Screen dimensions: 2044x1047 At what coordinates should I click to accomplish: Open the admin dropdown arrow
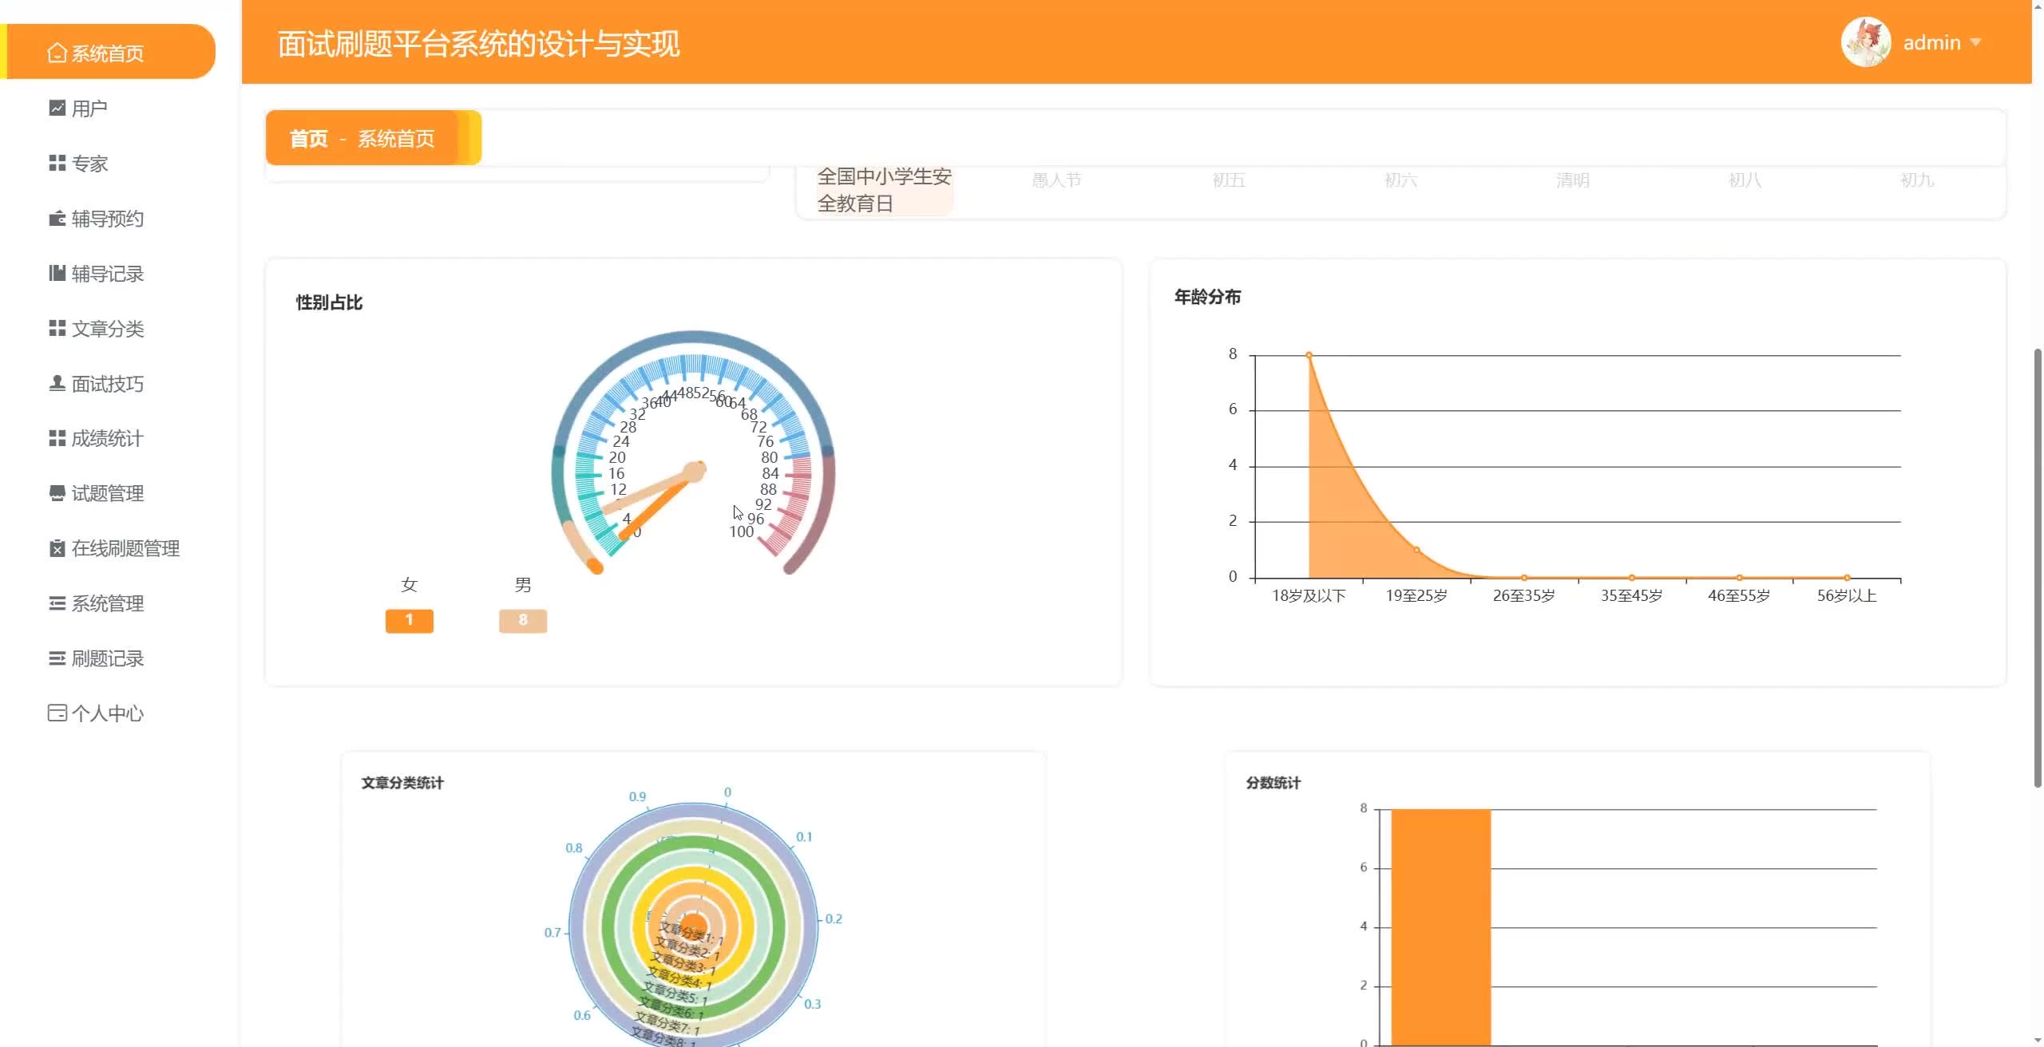(x=1976, y=42)
